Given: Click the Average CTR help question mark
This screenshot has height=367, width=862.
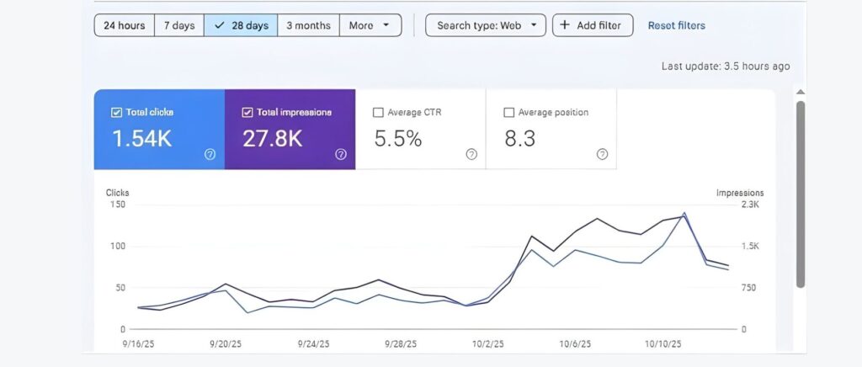Looking at the screenshot, I should point(471,154).
